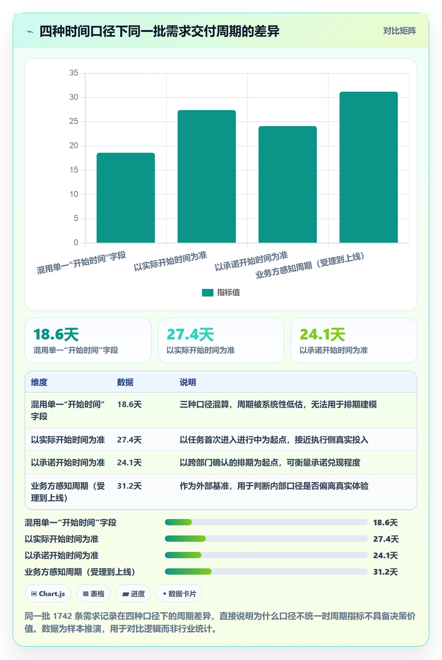Click progress bar for 以承诺开始时间为准
Image resolution: width=442 pixels, height=660 pixels.
266,555
